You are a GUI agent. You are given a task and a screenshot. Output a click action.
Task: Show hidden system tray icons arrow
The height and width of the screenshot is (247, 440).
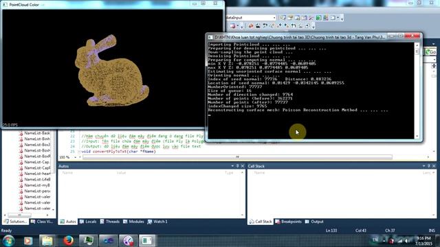point(384,241)
